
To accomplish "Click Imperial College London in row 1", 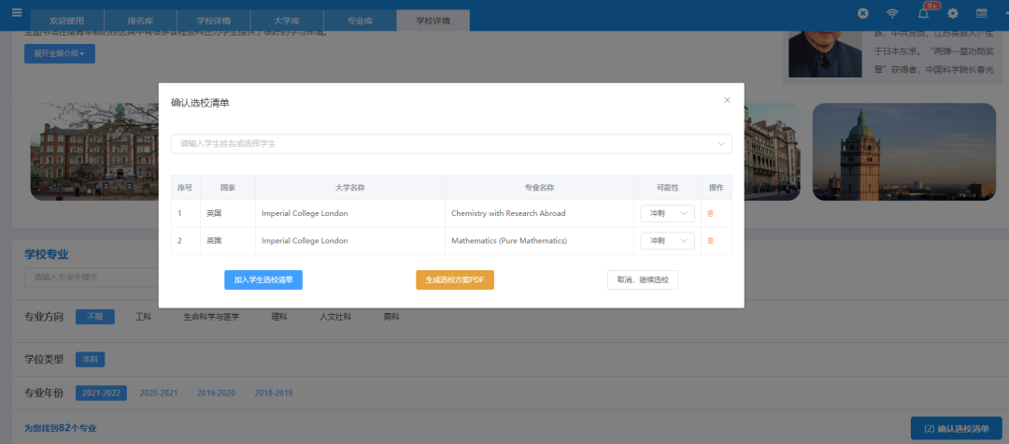I will [x=305, y=214].
